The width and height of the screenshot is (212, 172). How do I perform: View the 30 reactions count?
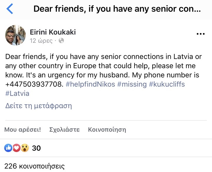[x=36, y=148]
